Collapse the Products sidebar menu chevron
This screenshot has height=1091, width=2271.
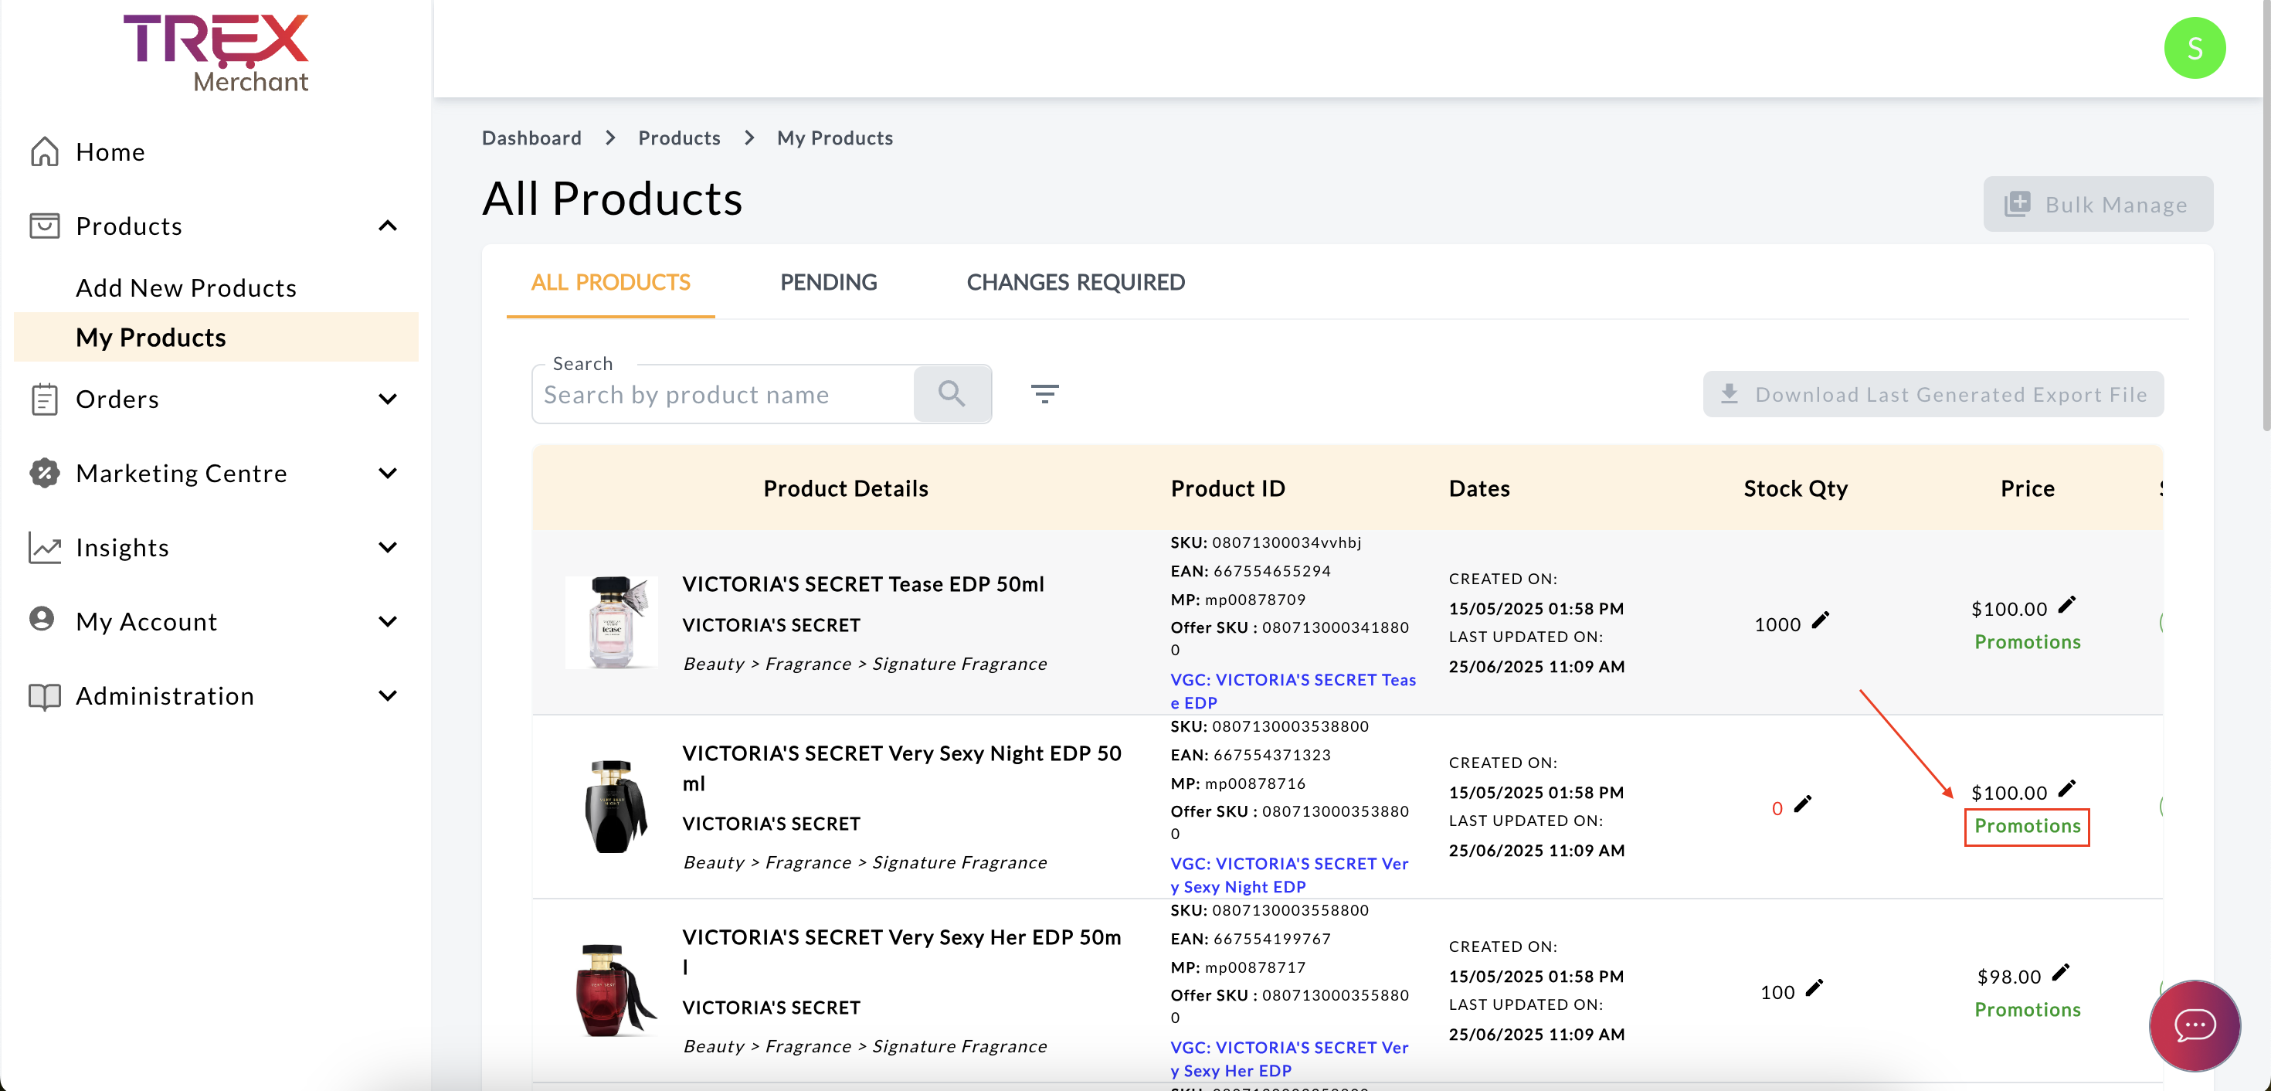coord(387,226)
